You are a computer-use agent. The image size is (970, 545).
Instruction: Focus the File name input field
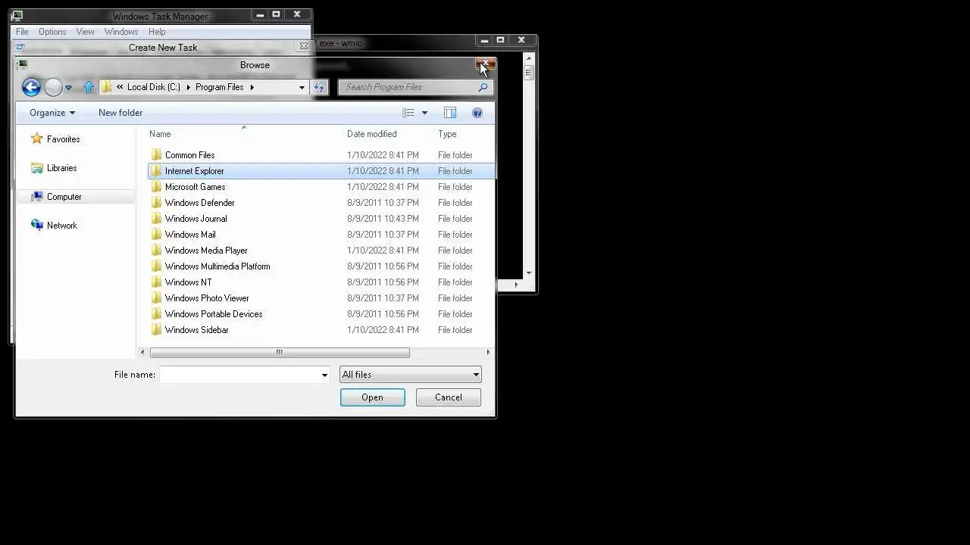(239, 375)
